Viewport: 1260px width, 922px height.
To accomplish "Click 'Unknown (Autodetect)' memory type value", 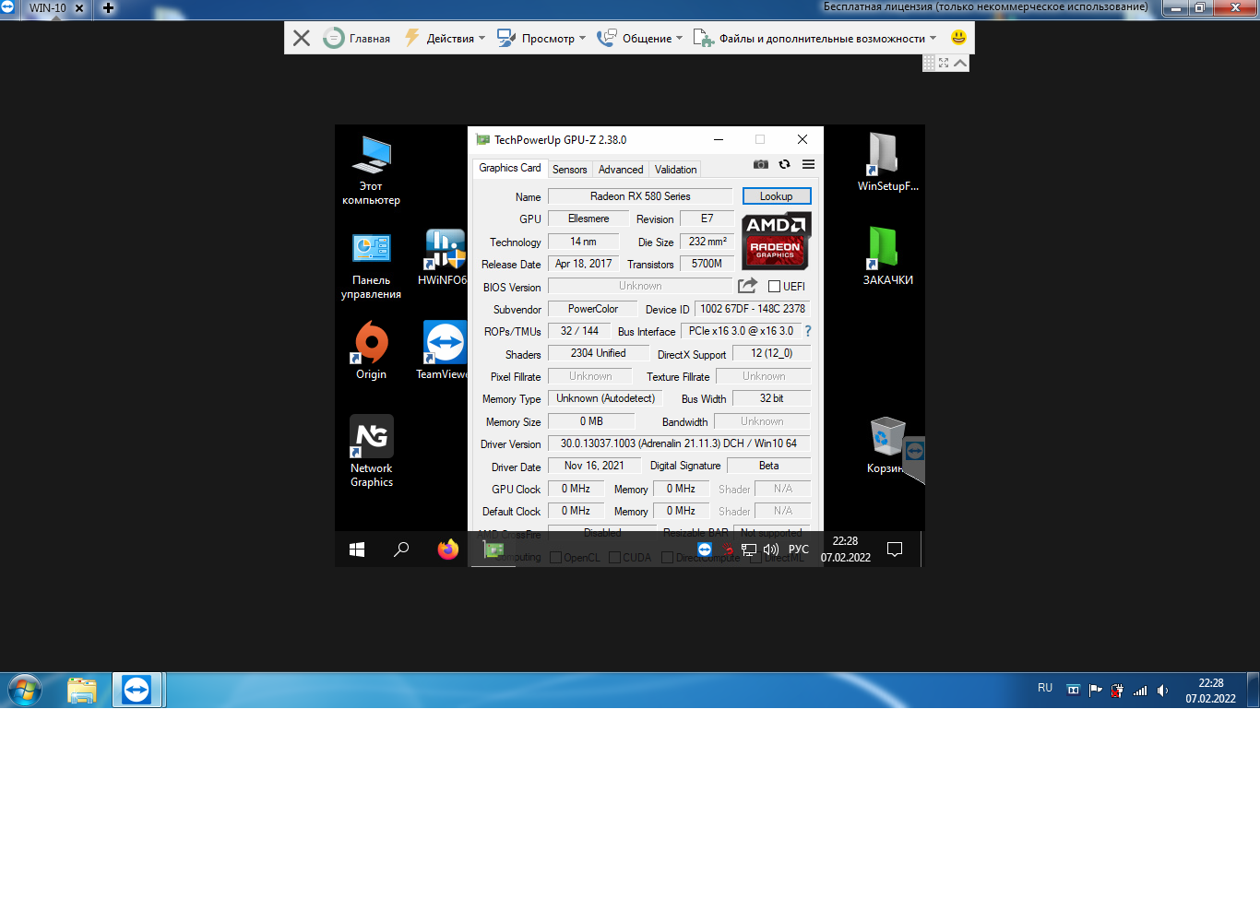I will pyautogui.click(x=605, y=398).
